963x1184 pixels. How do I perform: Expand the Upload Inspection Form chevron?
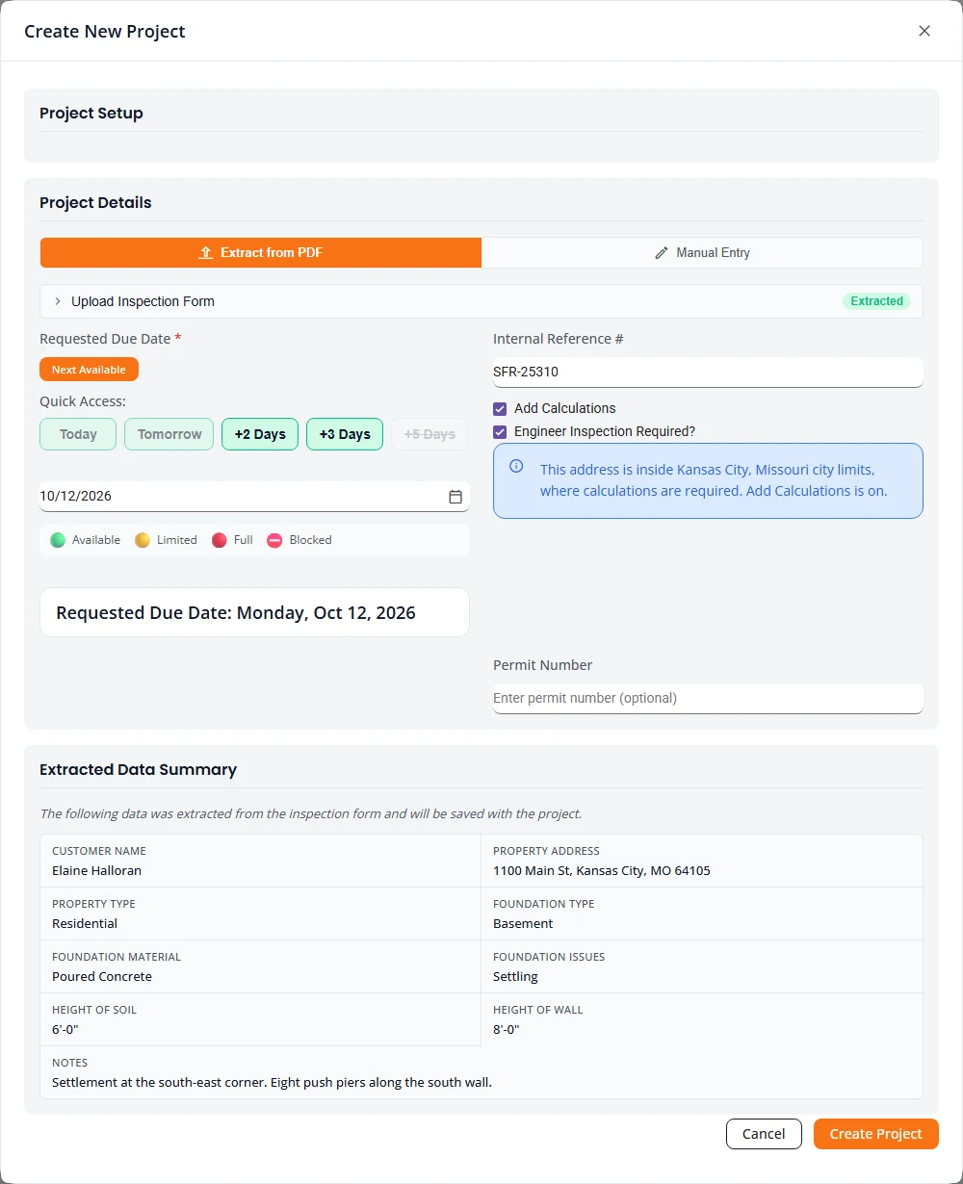coord(58,301)
